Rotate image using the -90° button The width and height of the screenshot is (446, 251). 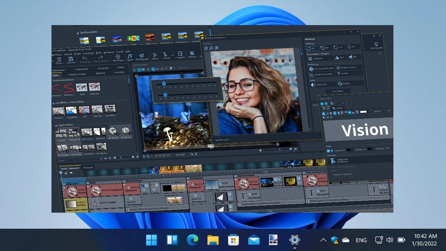pos(312,48)
